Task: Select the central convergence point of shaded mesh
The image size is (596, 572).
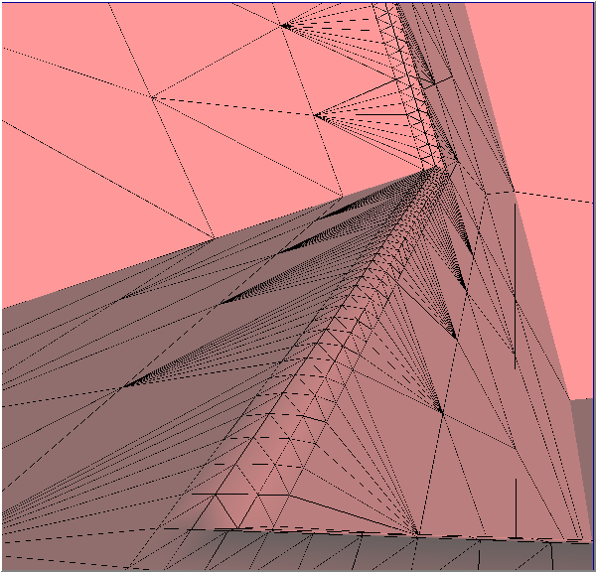Action: tap(437, 170)
